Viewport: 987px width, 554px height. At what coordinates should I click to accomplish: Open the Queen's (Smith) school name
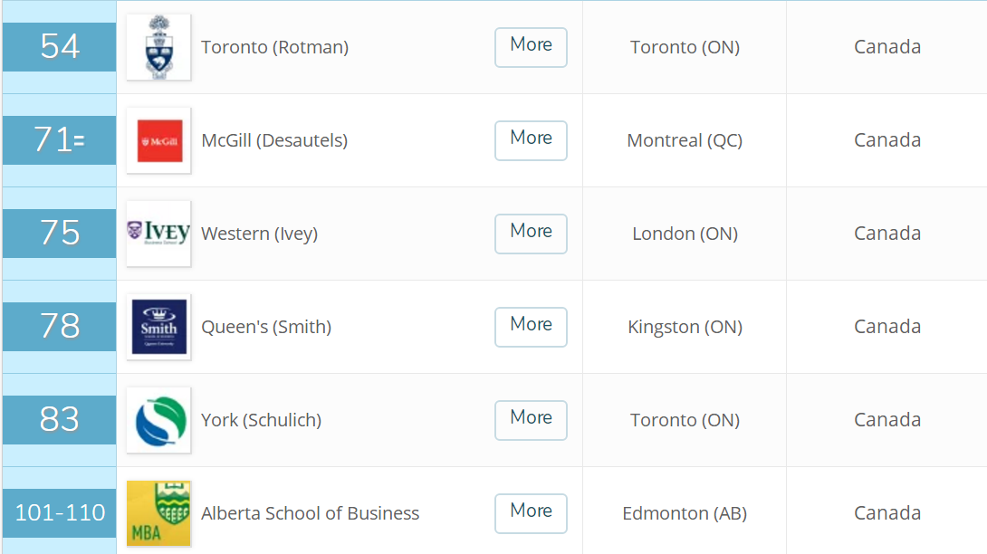coord(266,328)
